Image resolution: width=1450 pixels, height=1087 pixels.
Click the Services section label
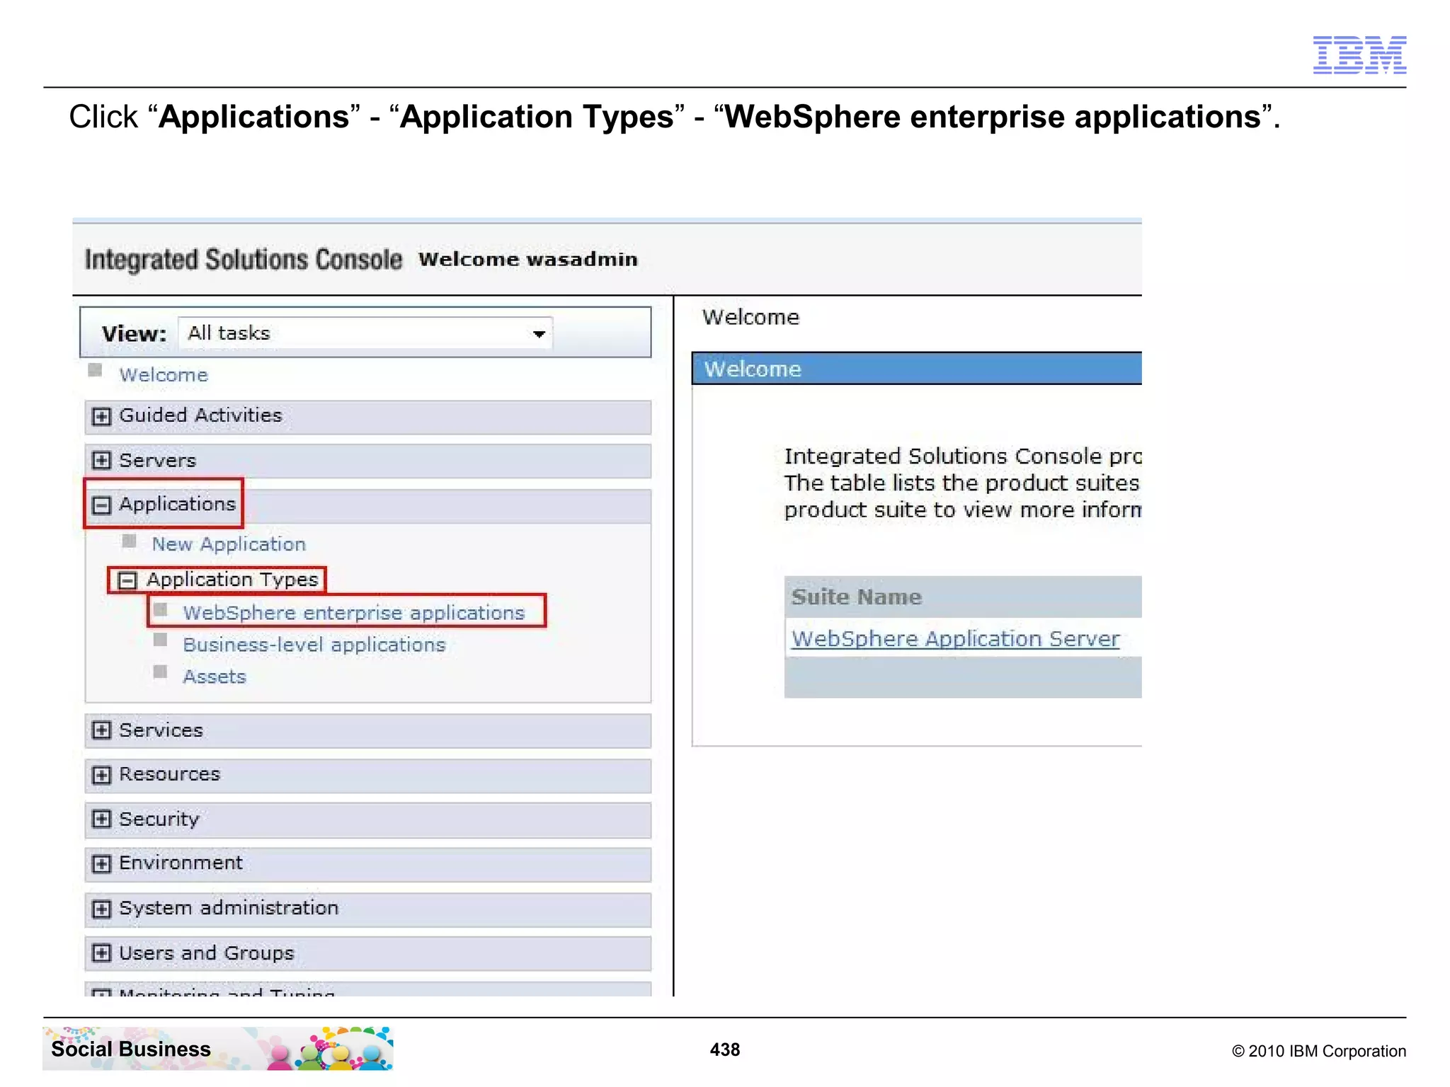(161, 730)
